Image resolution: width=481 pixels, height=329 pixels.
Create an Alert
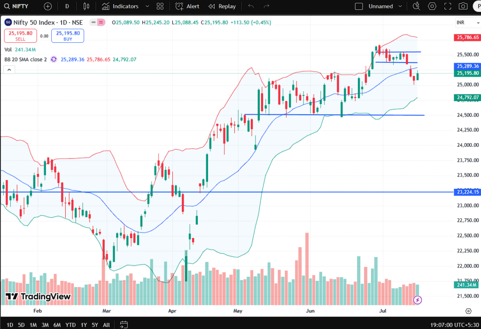[x=187, y=6]
